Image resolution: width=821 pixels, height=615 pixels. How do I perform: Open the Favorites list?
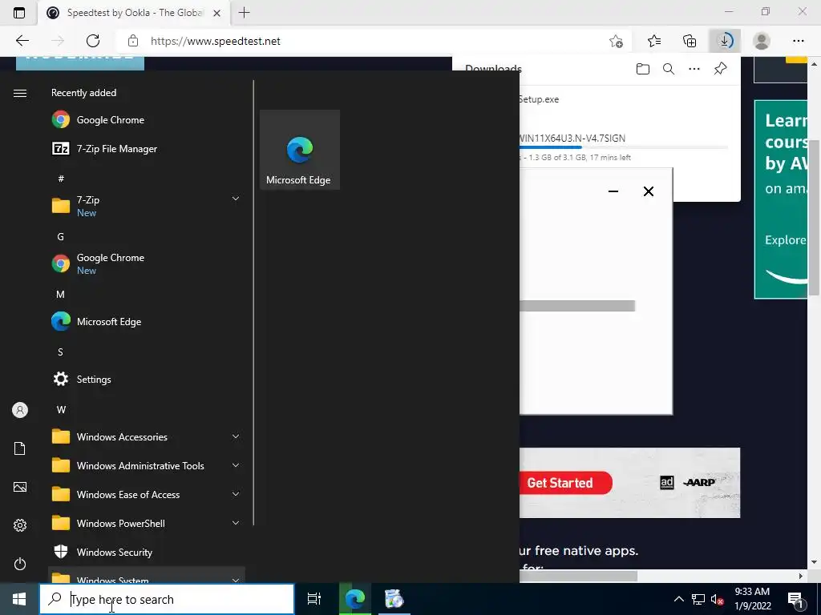click(x=654, y=41)
